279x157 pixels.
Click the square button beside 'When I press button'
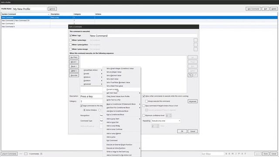(x=195, y=44)
